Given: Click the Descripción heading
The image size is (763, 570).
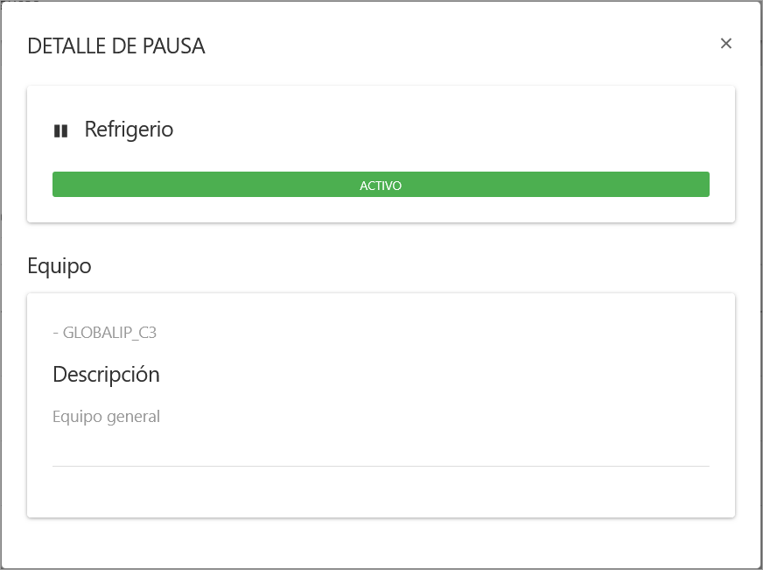Looking at the screenshot, I should (x=106, y=375).
